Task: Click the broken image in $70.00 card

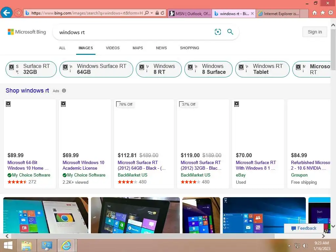Action: point(237,104)
